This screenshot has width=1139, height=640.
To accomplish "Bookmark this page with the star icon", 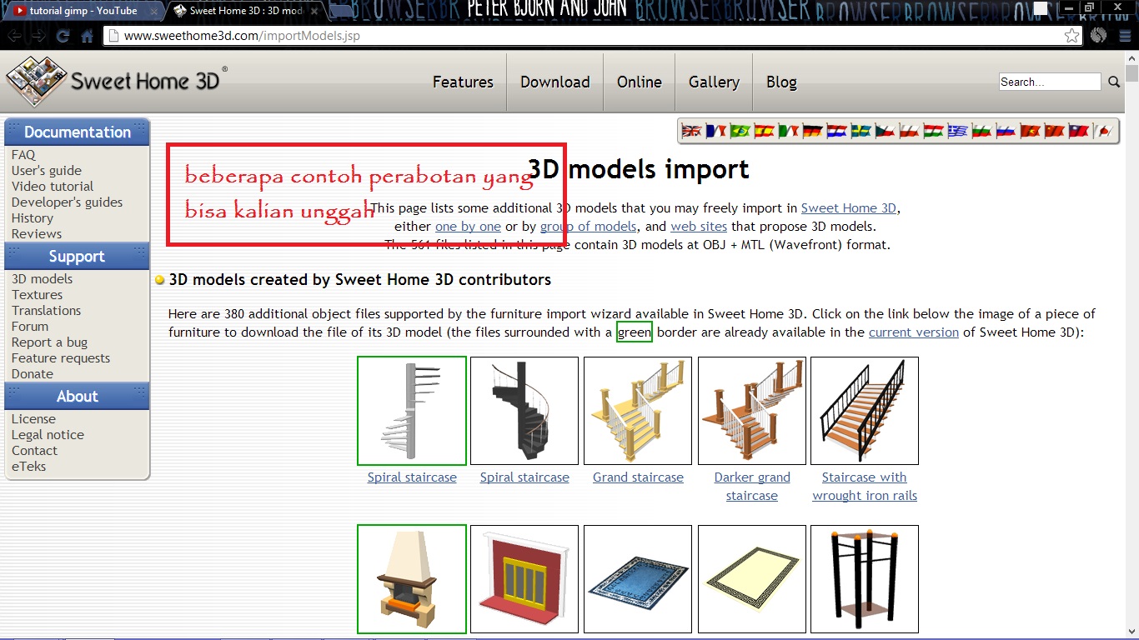I will [1071, 36].
